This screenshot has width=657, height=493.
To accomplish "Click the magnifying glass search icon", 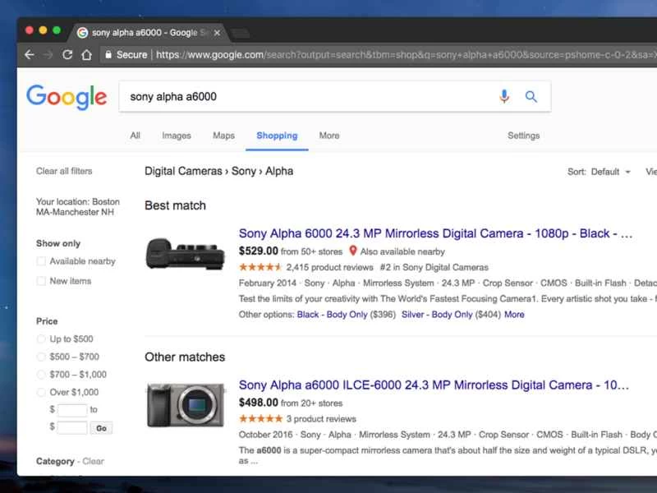I will (531, 96).
